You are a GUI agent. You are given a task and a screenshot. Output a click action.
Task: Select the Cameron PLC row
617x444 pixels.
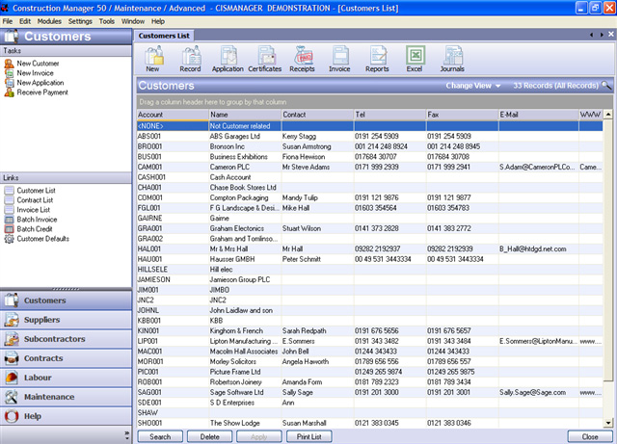369,168
